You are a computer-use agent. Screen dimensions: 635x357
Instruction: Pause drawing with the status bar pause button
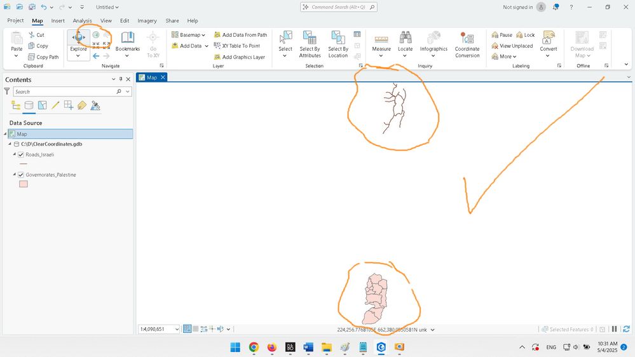615,329
